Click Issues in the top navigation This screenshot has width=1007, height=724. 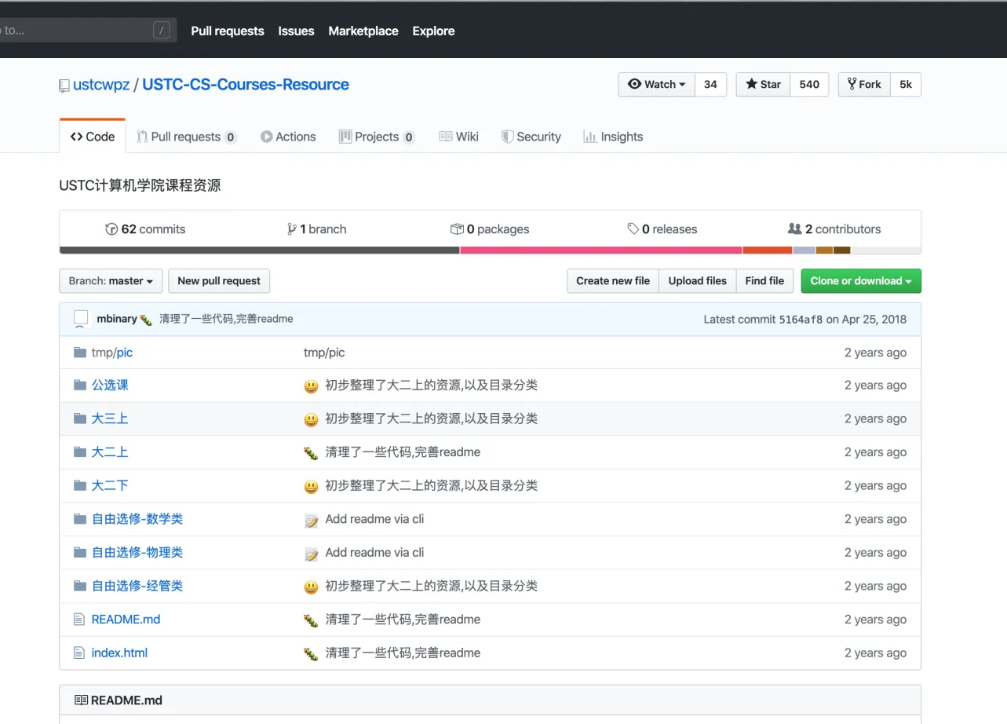296,31
